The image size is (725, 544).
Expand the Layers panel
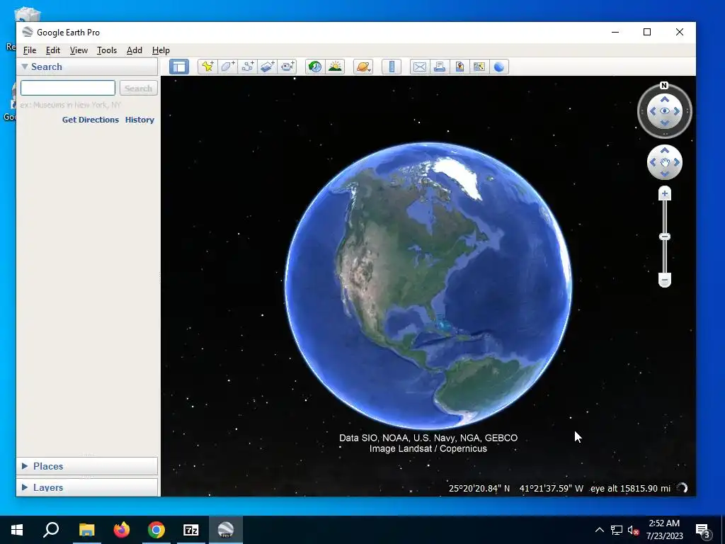(x=25, y=487)
